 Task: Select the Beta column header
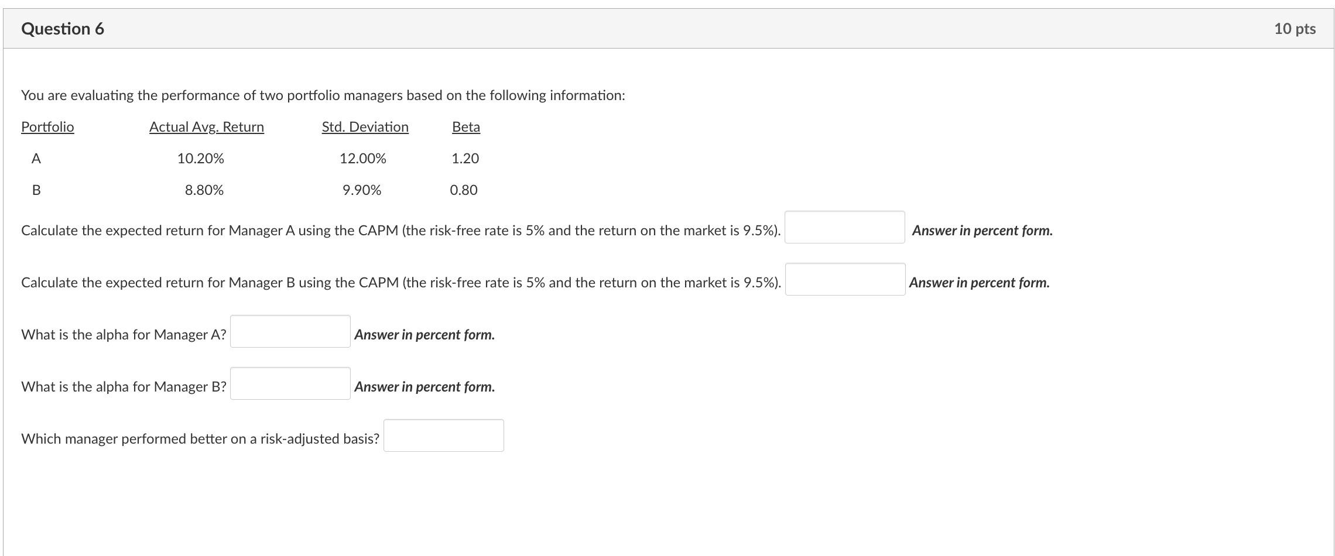pos(465,126)
